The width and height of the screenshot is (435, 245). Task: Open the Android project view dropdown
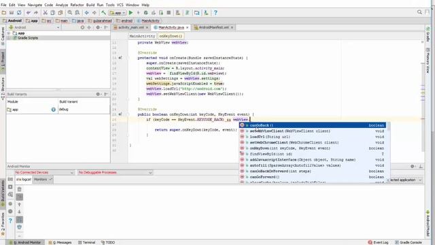click(34, 27)
